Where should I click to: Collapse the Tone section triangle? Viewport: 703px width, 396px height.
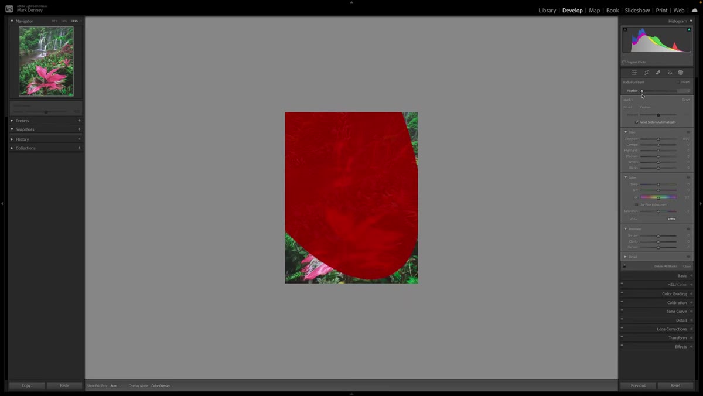click(x=626, y=132)
